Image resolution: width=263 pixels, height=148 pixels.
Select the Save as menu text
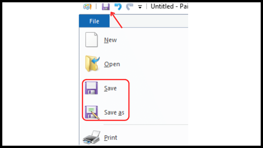(x=114, y=112)
